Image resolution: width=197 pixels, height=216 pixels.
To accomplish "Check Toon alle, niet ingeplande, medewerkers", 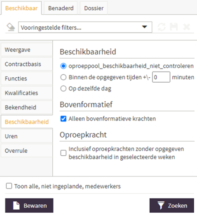I will 9,186.
